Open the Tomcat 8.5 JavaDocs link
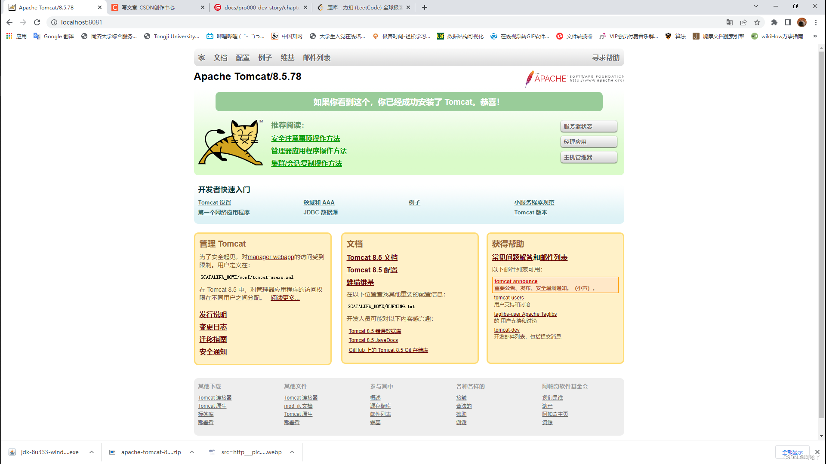The width and height of the screenshot is (826, 464). click(373, 340)
